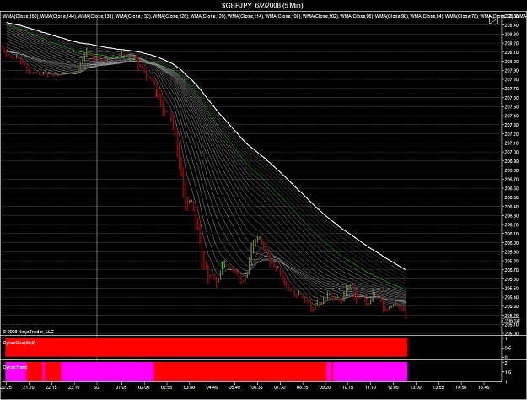This screenshot has height=400, width=527.
Task: Click the 207.00 price axis label
Action: tap(512, 152)
